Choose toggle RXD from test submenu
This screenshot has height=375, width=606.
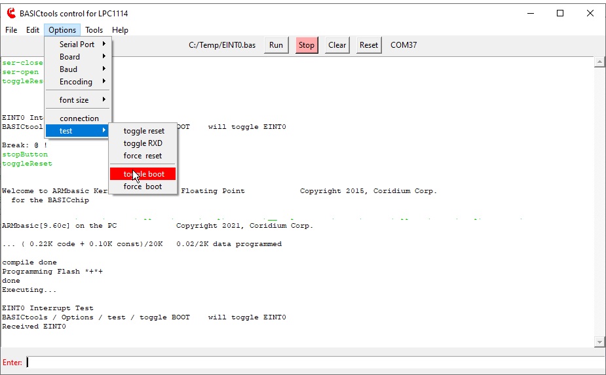[142, 143]
